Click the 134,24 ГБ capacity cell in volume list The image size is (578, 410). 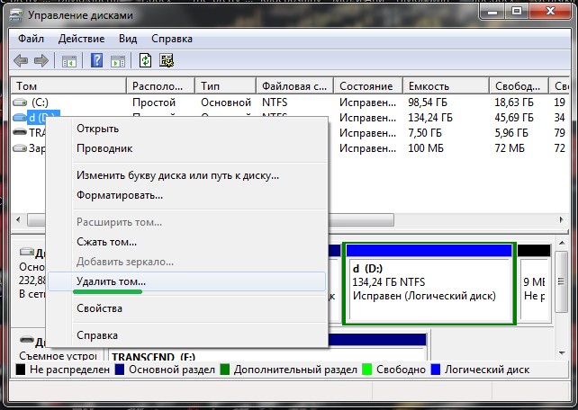[x=430, y=118]
